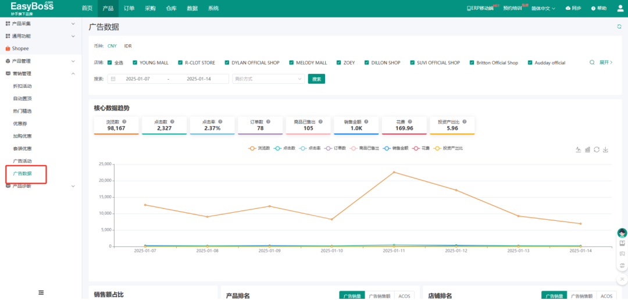Click help icon next to 点击数
628x300 pixels.
pyautogui.click(x=172, y=122)
